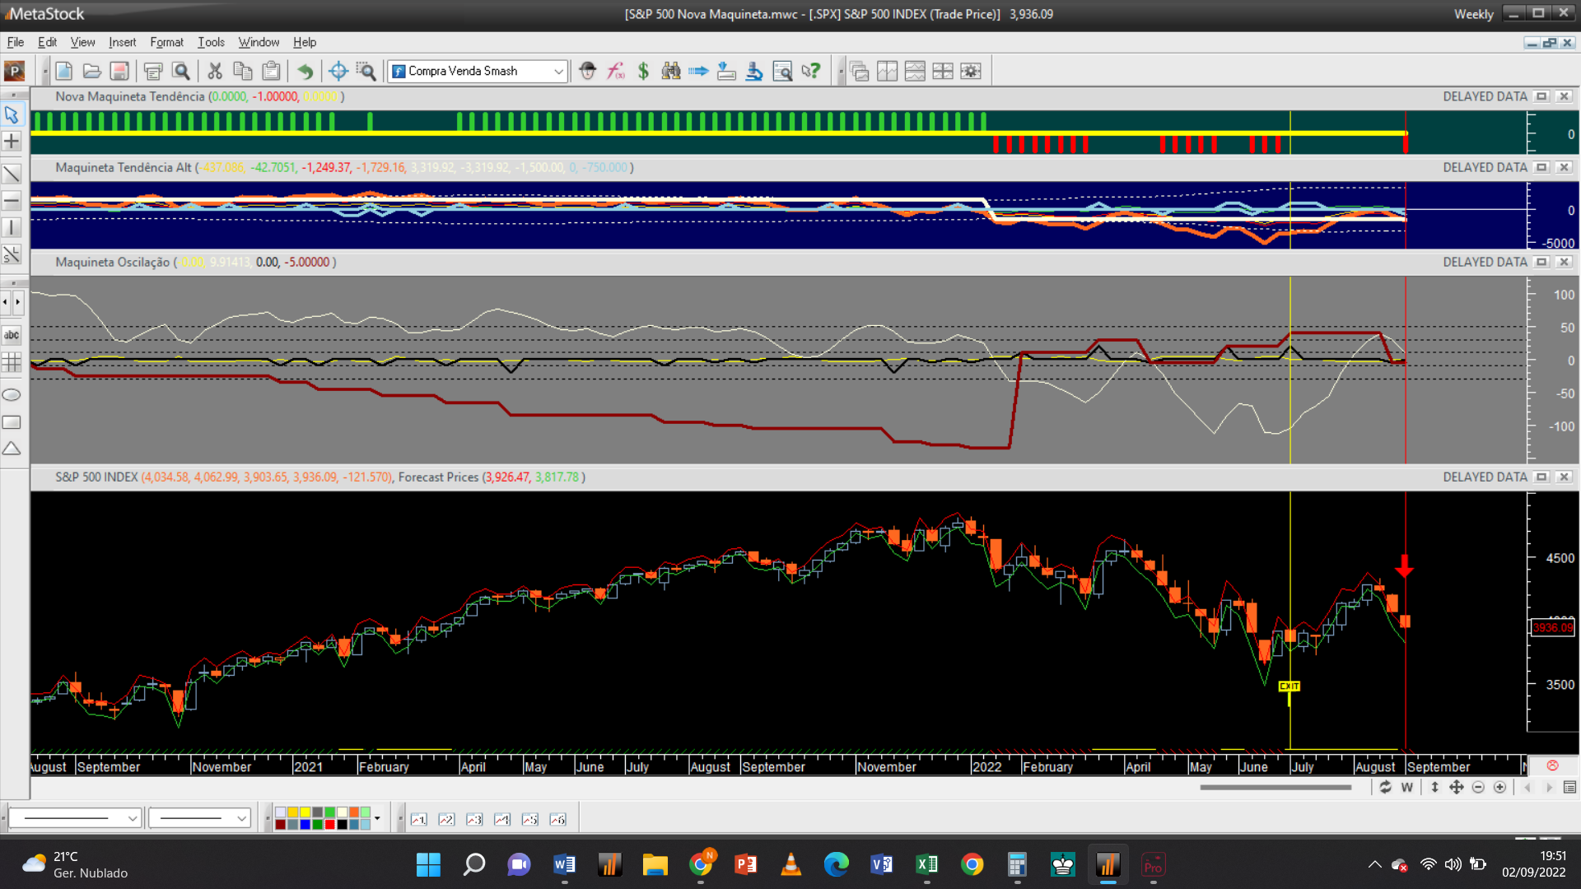Click the Indicator Builder fx icon
The height and width of the screenshot is (889, 1581).
coord(616,72)
